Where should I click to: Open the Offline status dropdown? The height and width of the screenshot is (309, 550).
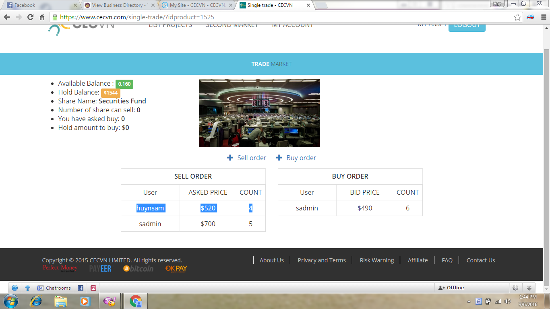[x=472, y=288]
